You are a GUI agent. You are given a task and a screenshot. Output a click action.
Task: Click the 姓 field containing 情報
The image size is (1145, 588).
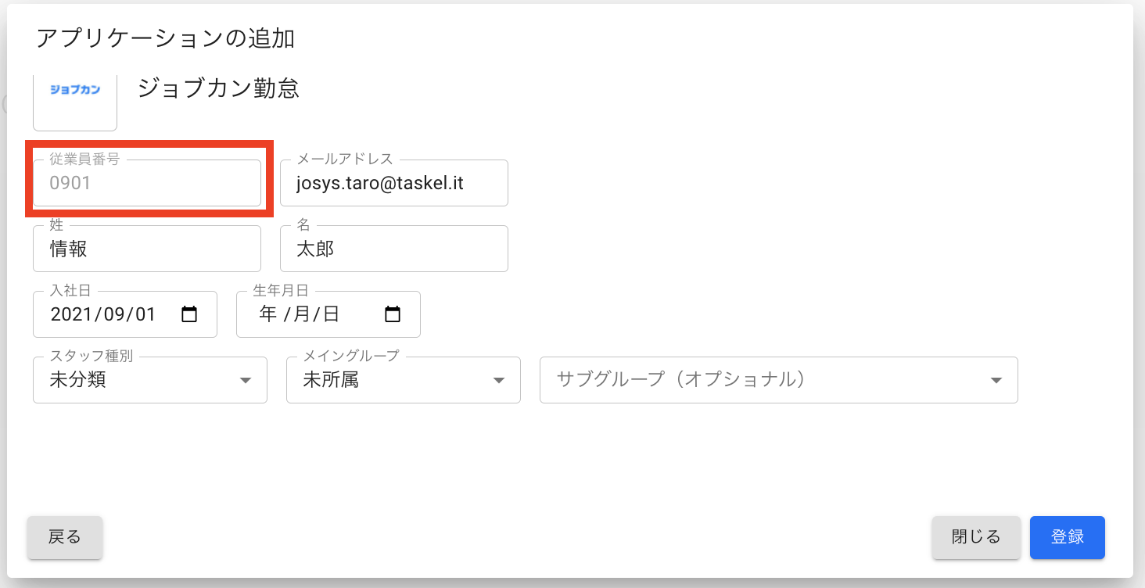point(147,249)
